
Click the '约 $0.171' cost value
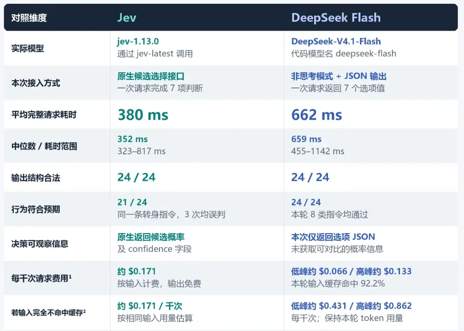[x=137, y=271]
